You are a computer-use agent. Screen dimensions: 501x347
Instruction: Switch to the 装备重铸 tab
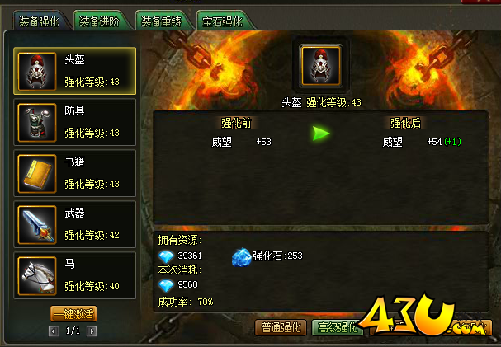[161, 21]
